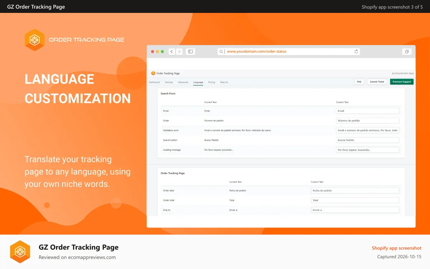
Task: Go to the Rate Us tab
Action: pos(224,82)
